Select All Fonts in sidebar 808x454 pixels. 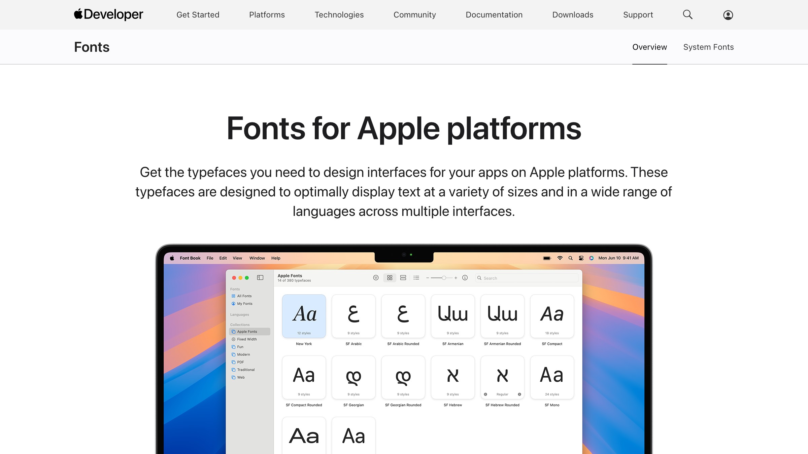(x=249, y=296)
